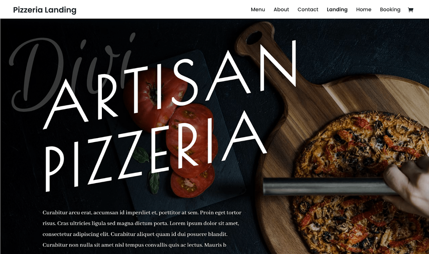The width and height of the screenshot is (429, 254).
Task: Open the Menu navigation item
Action: (x=258, y=10)
